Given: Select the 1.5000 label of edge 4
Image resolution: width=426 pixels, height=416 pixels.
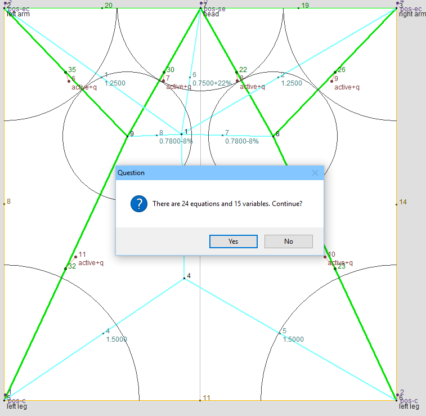Looking at the screenshot, I should point(116,339).
